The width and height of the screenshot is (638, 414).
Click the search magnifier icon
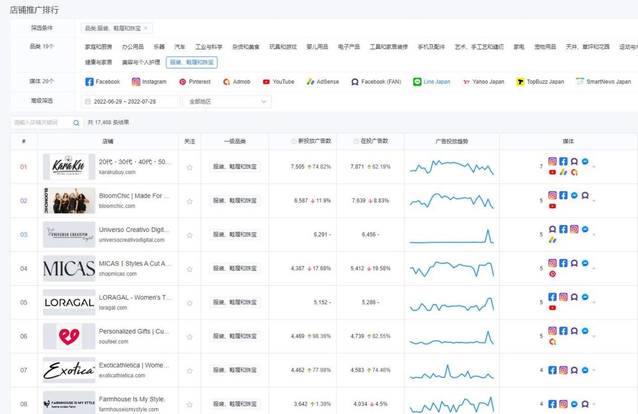click(76, 123)
